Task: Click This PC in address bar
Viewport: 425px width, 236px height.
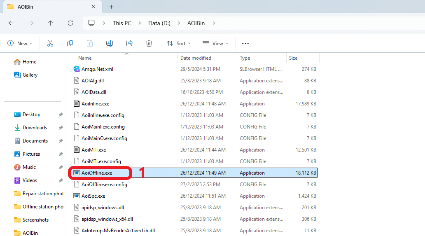Action: (x=122, y=23)
